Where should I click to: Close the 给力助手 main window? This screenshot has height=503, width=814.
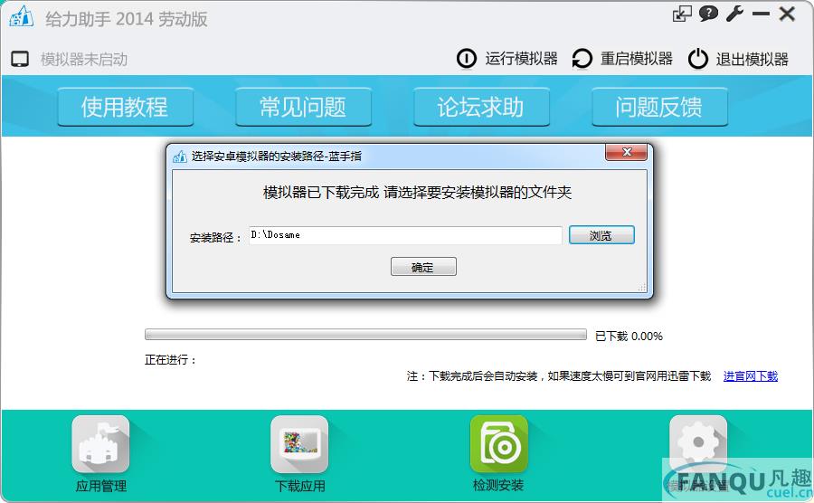tap(787, 14)
